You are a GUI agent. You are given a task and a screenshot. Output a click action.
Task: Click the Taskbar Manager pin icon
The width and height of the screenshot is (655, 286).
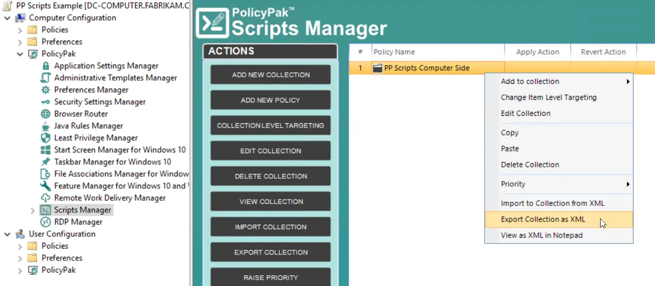(45, 162)
